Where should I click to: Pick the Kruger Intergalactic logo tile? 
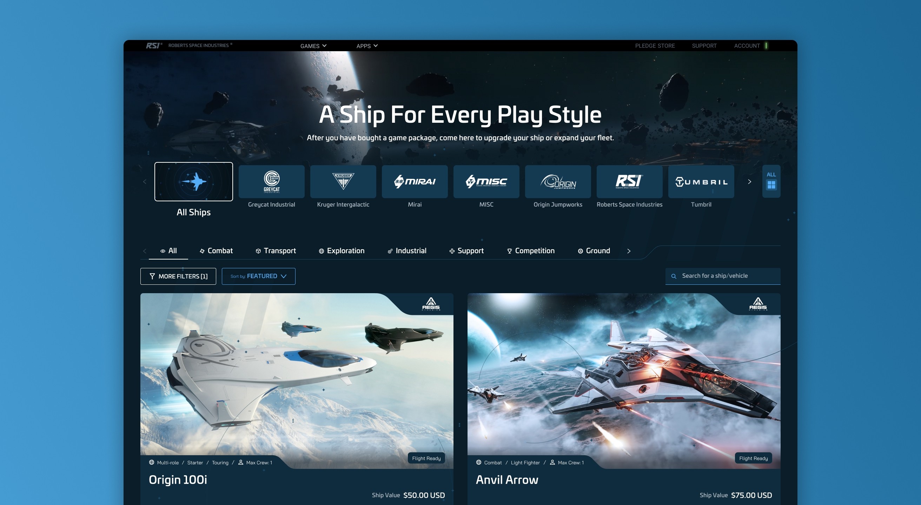tap(343, 181)
